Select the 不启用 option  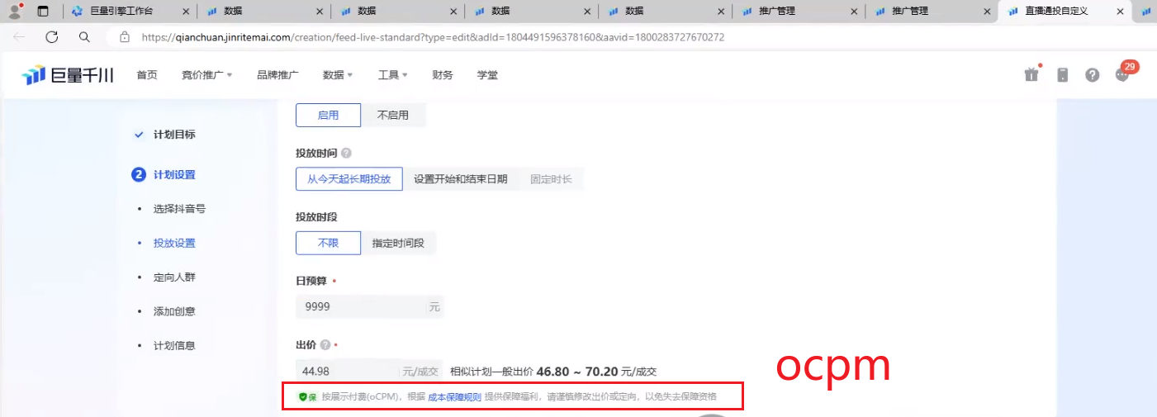click(392, 116)
